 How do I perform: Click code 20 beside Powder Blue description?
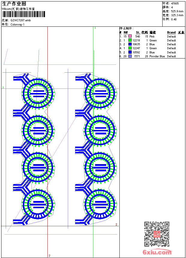coord(146,56)
